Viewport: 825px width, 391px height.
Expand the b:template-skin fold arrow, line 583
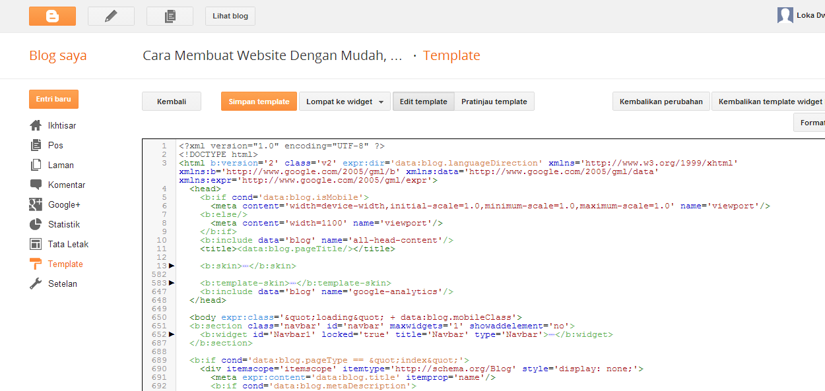point(172,283)
